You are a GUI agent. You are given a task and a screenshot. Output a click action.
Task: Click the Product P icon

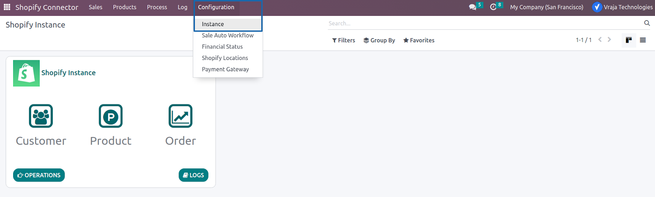[111, 116]
